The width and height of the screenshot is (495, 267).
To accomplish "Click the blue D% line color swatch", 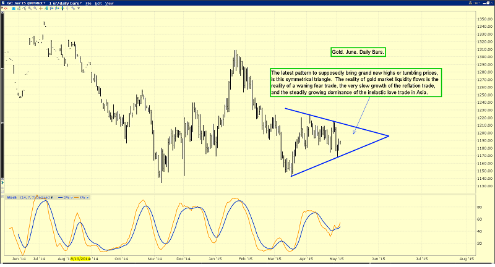I will coord(60,198).
